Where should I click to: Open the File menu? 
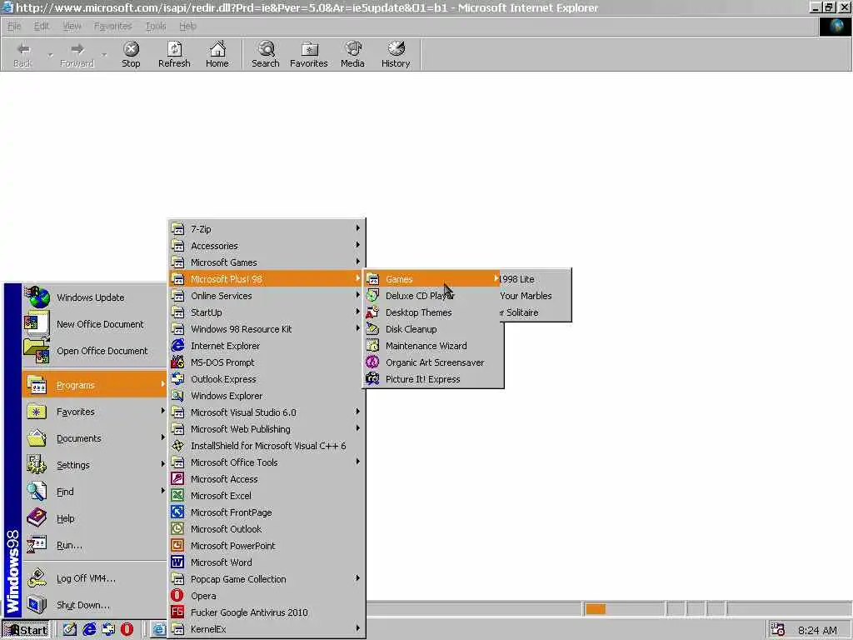pos(14,26)
